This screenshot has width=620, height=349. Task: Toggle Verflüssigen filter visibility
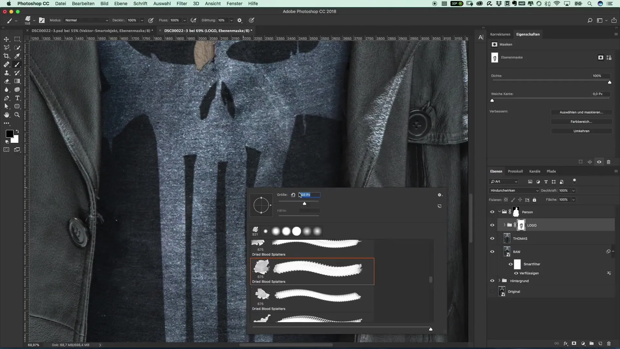point(516,273)
